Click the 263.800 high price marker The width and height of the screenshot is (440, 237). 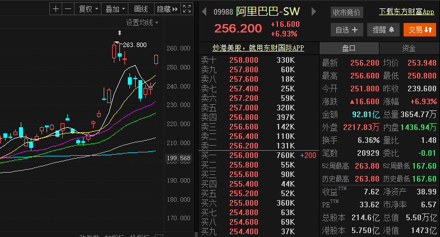[x=135, y=45]
